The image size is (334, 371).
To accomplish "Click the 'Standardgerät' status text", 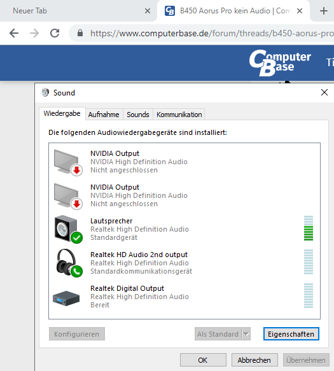I will click(x=114, y=237).
